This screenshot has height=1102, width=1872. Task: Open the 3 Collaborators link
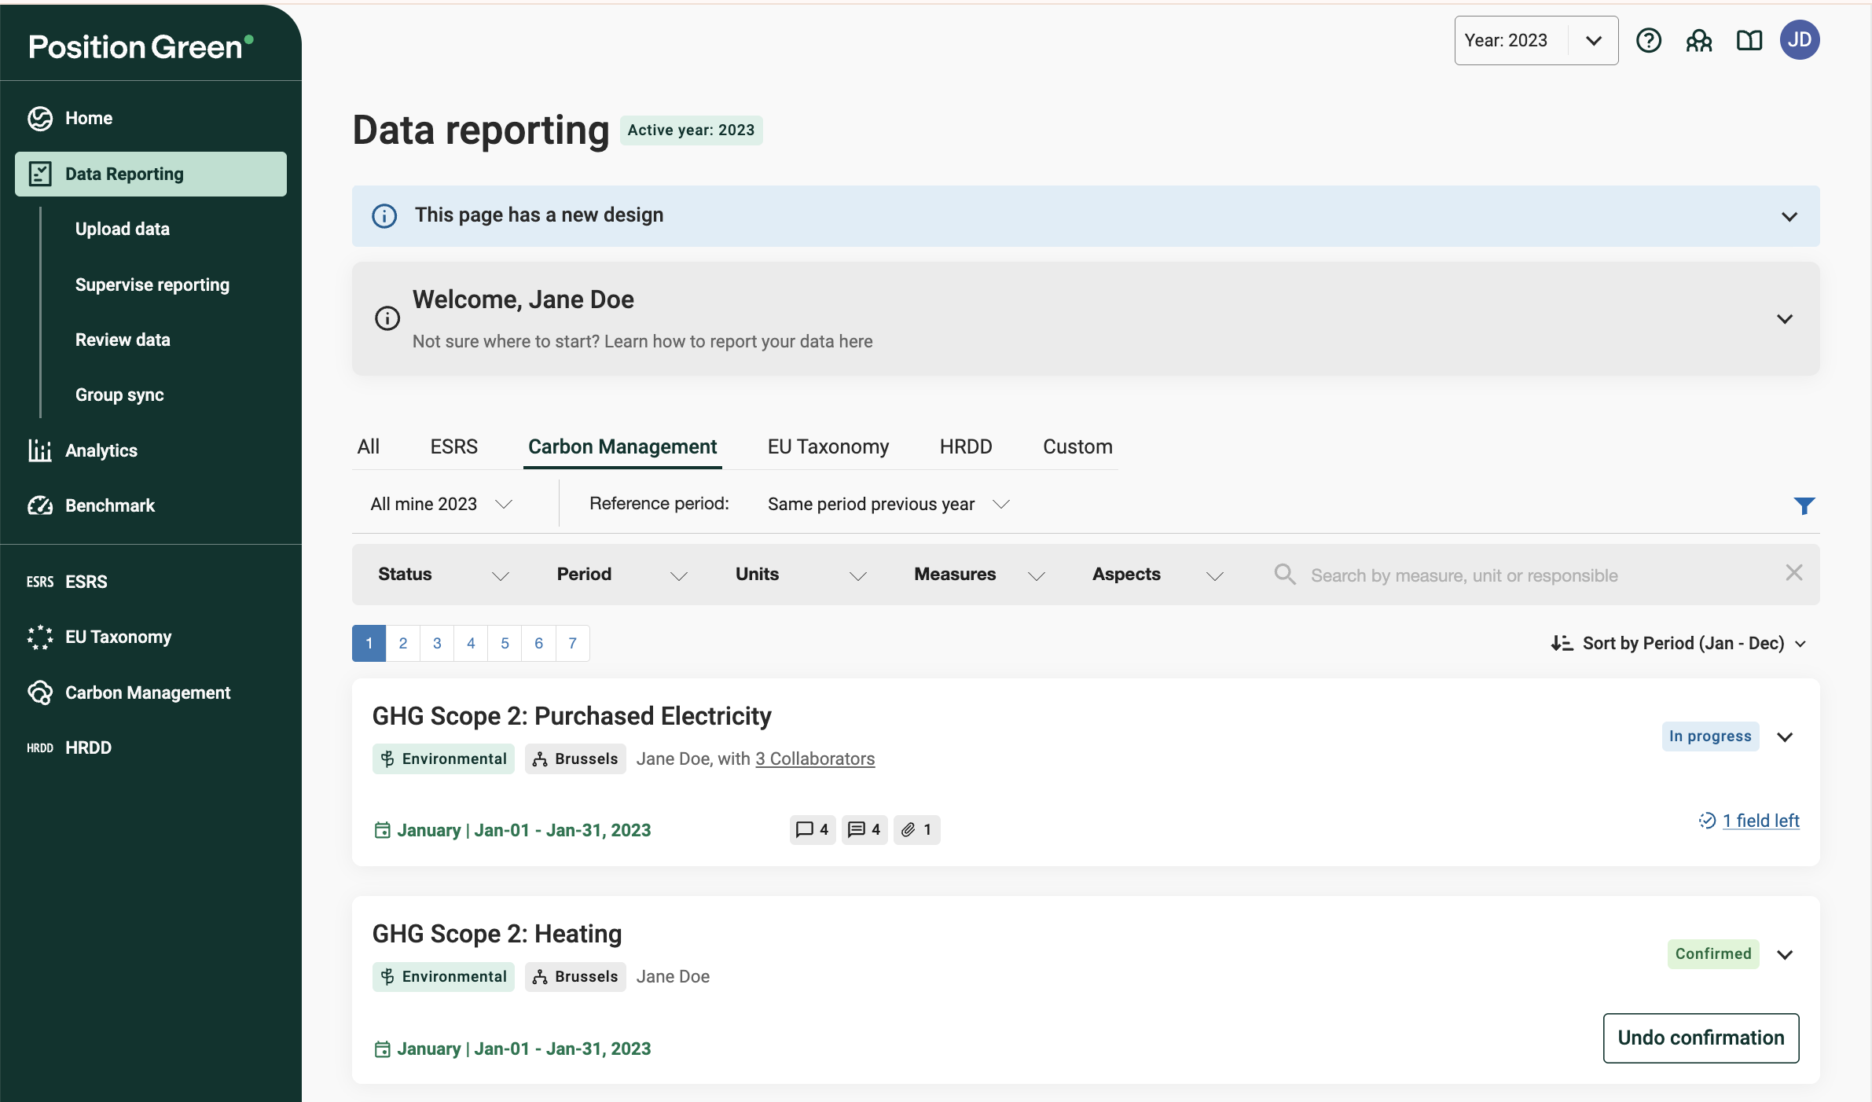pos(814,759)
